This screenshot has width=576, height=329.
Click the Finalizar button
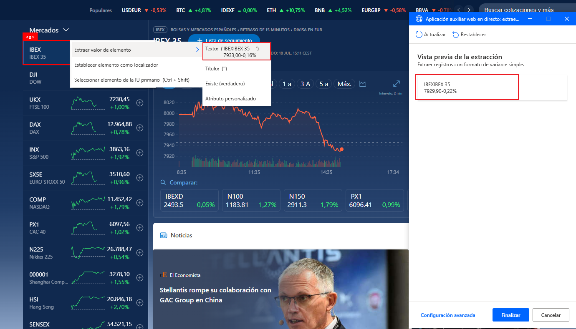[511, 315]
